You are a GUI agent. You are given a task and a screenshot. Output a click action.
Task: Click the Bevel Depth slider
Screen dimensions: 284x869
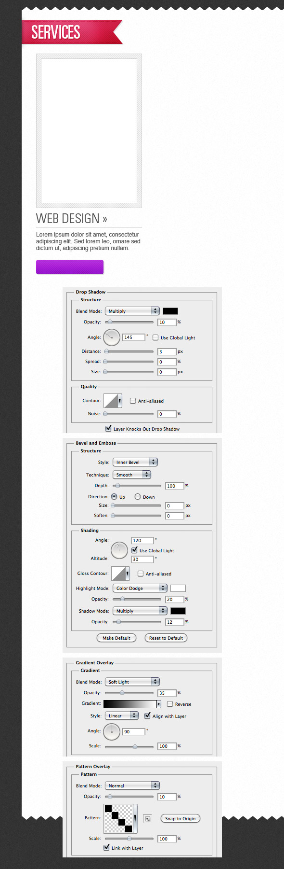click(137, 486)
